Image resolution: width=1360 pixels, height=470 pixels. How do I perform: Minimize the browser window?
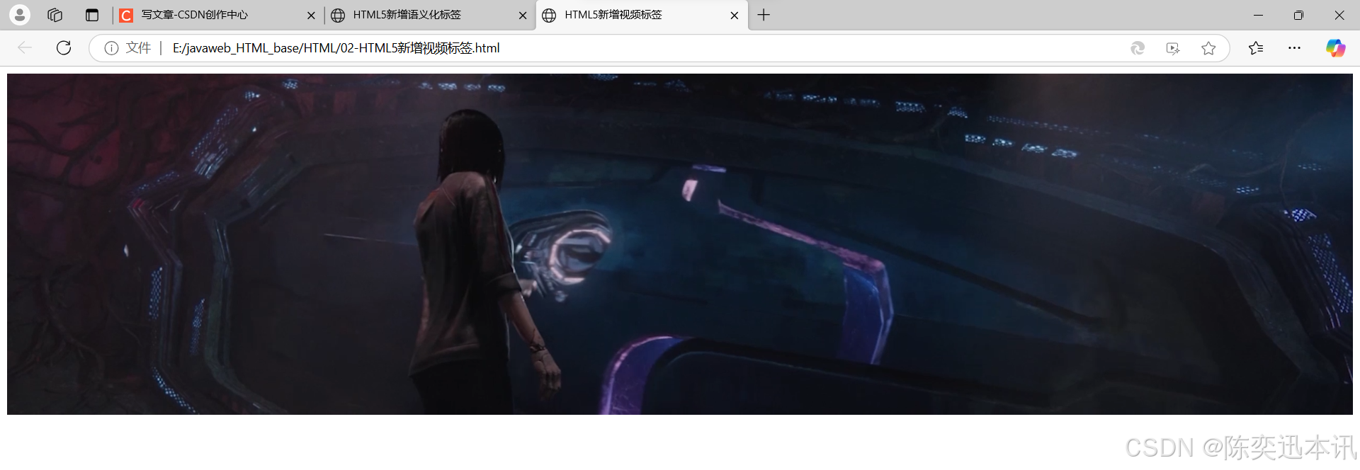tap(1258, 15)
